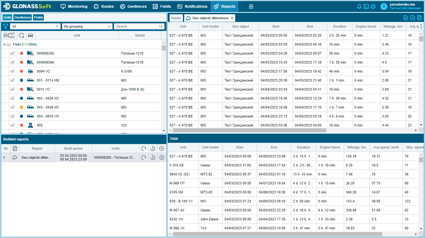
Task: Open the table column options menu (three dots)
Action: tap(421, 26)
